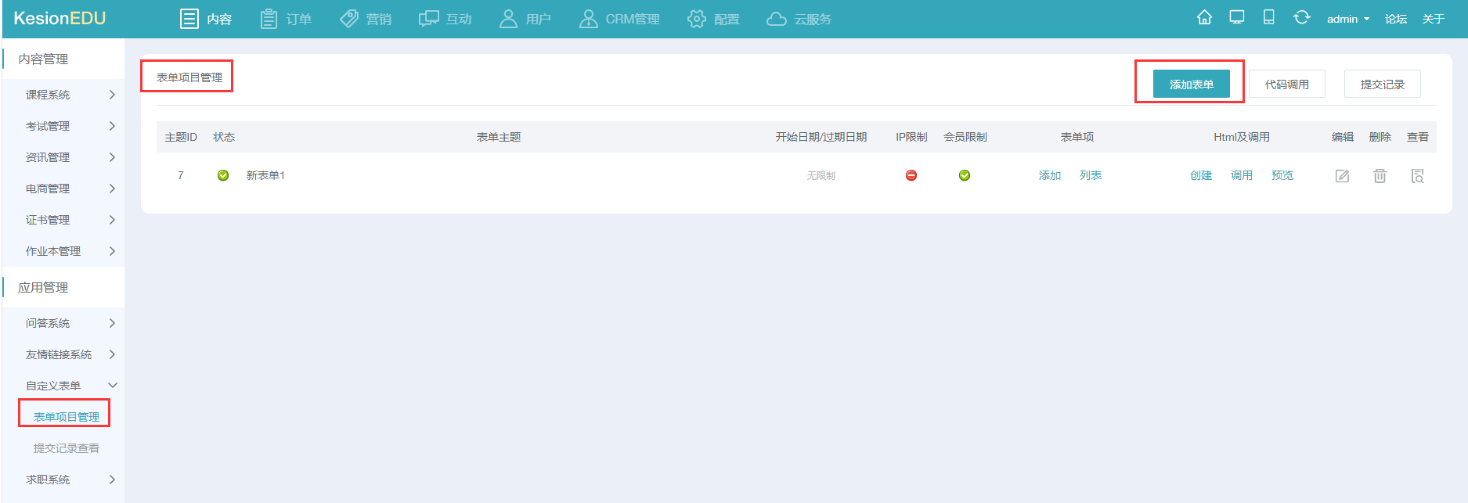This screenshot has height=503, width=1468.
Task: Click the view icon for 新表单1
Action: coord(1417,176)
